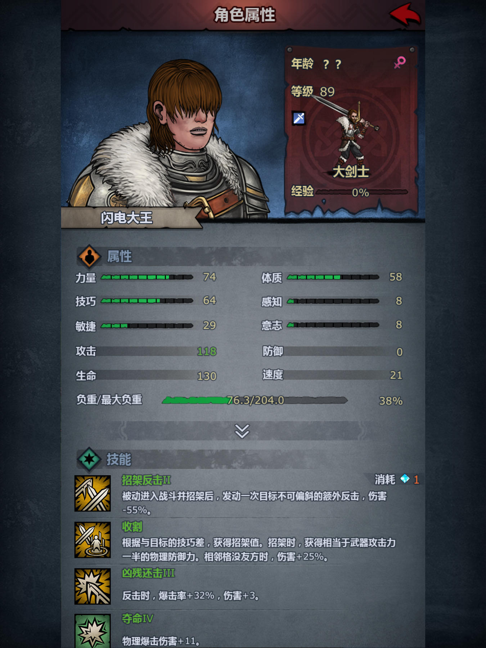Click the 力量 strength bar
Image resolution: width=486 pixels, height=648 pixels.
tap(147, 277)
